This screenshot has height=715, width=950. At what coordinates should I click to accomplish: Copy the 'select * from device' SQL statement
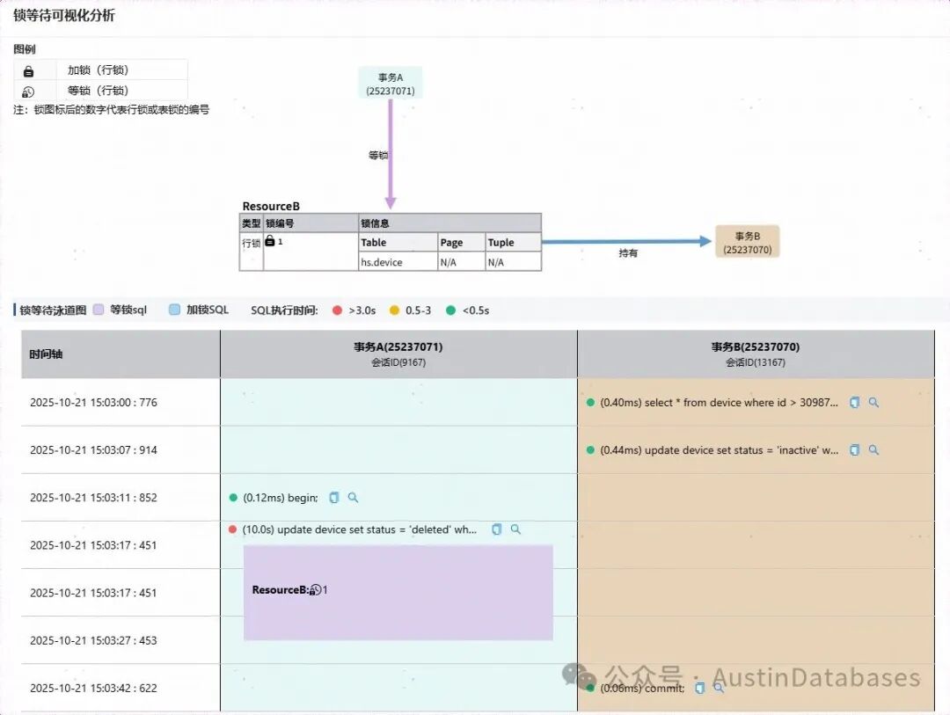pos(854,402)
